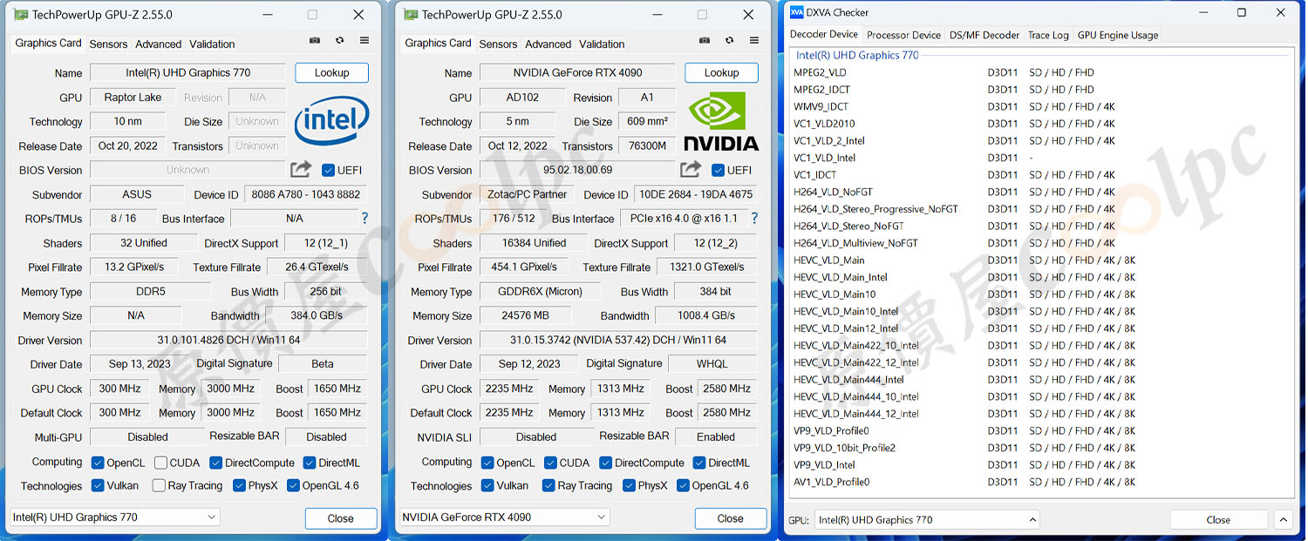Toggle DirectCompute checkbox in NVIDIA GPU-Z window
Screen dimensions: 1308x541
tap(606, 463)
